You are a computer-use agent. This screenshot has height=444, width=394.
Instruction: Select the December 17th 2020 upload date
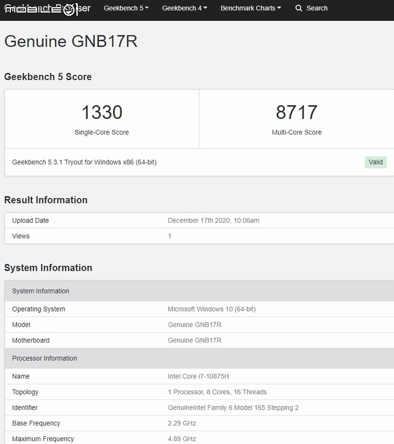coord(213,221)
